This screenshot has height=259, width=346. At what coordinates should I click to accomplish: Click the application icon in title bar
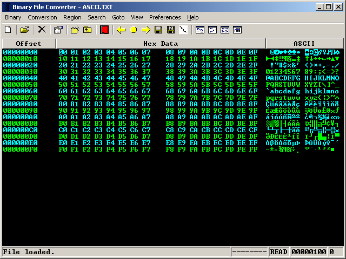7,7
